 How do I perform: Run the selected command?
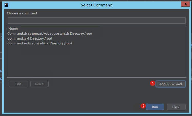[155, 107]
